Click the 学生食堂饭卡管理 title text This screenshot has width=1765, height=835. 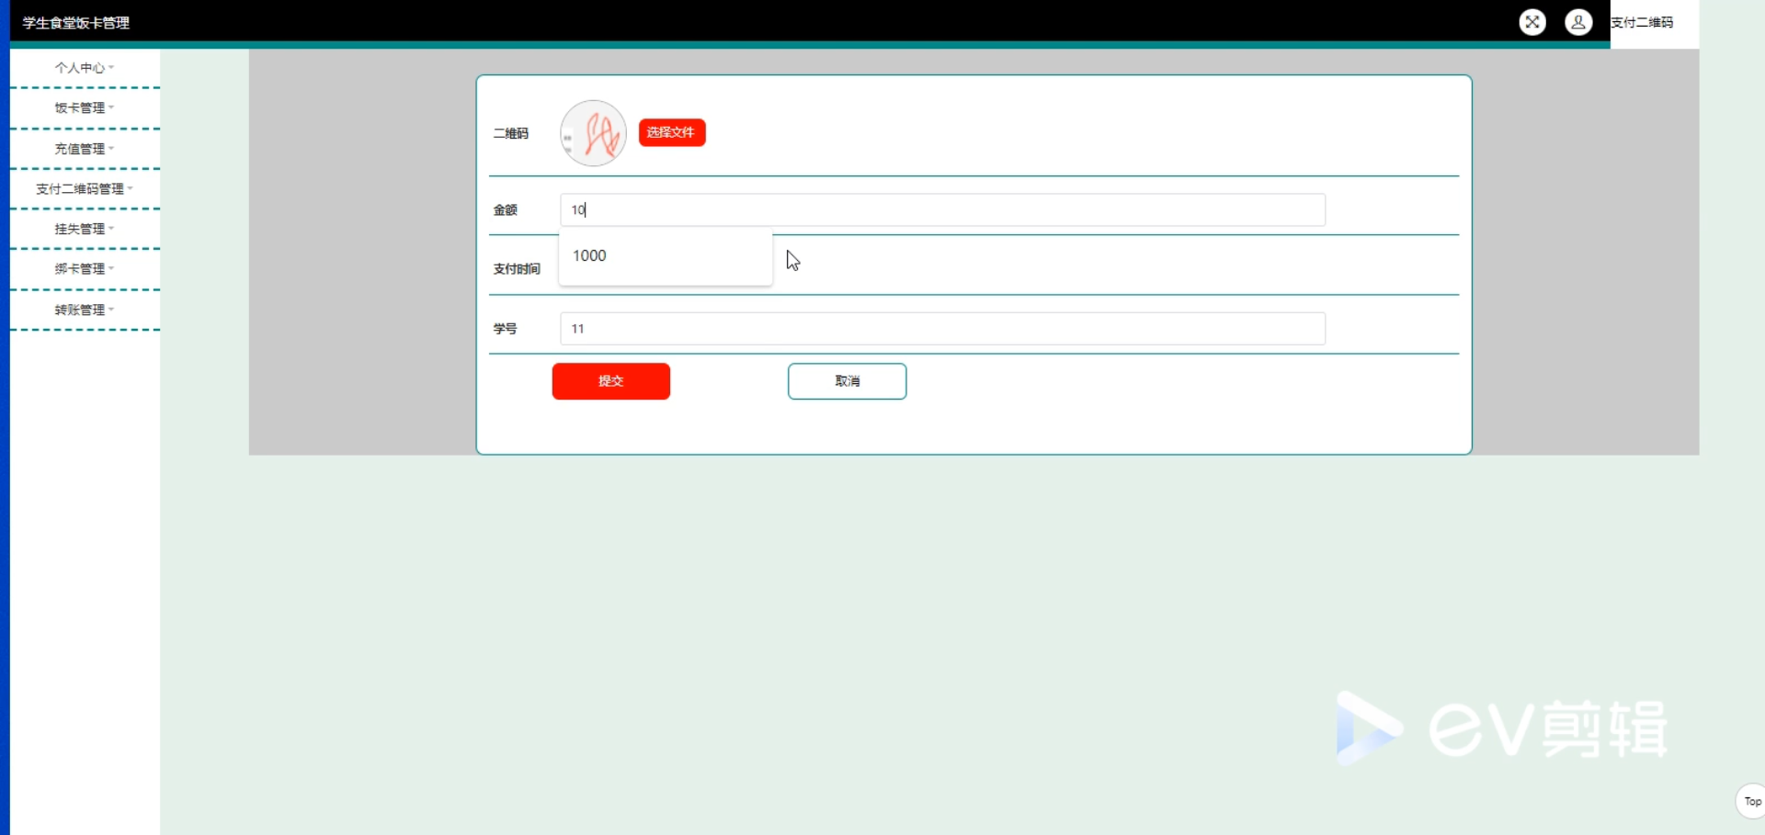click(76, 23)
